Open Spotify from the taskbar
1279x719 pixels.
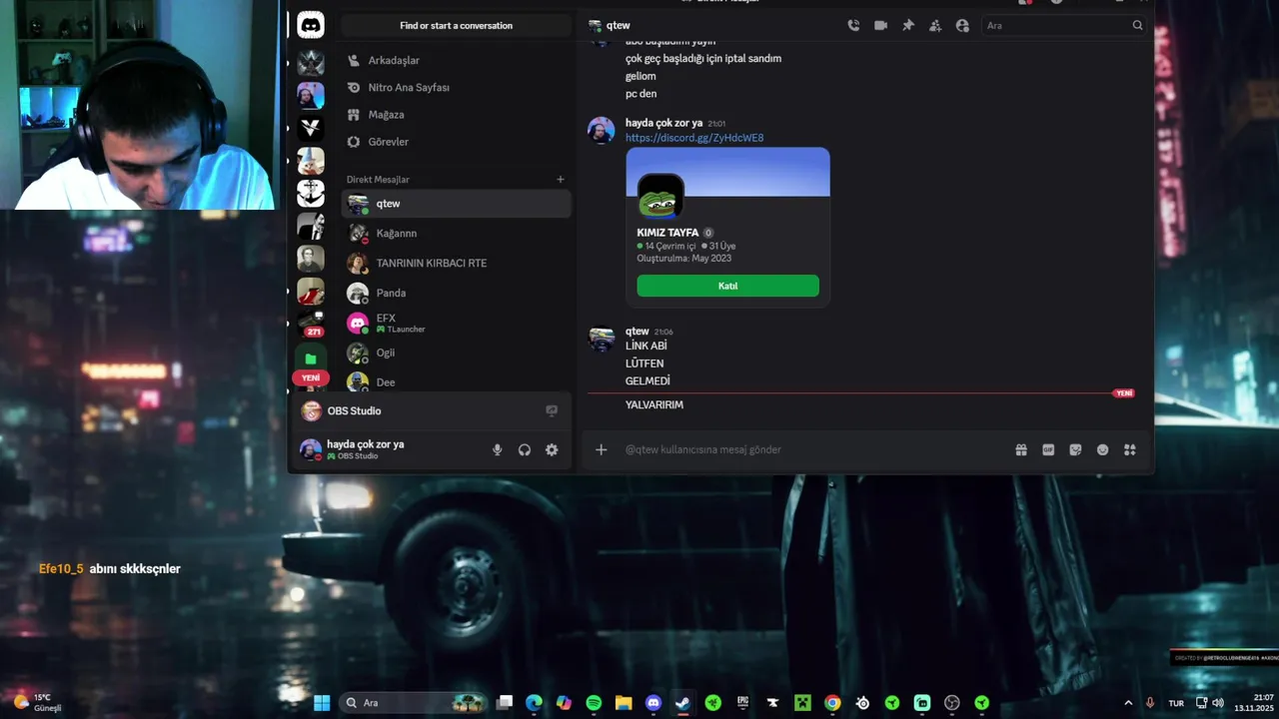coord(594,703)
